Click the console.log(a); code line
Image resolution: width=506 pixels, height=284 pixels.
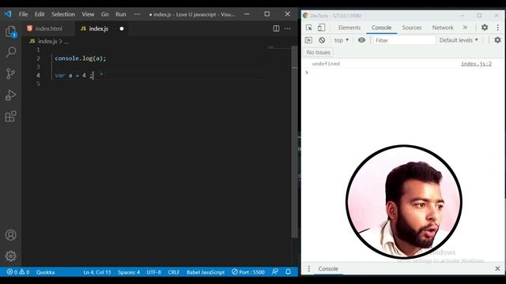[81, 58]
